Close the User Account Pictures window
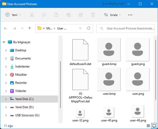The width and height of the screenshot is (158, 129). click(x=152, y=4)
